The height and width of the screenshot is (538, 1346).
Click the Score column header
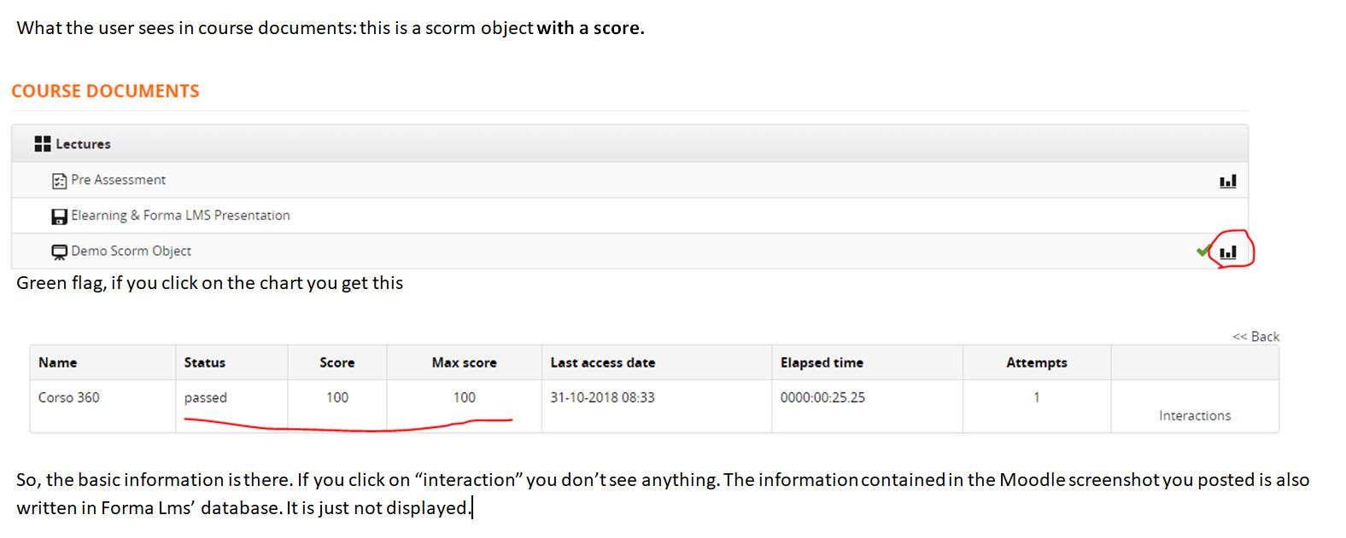click(336, 362)
